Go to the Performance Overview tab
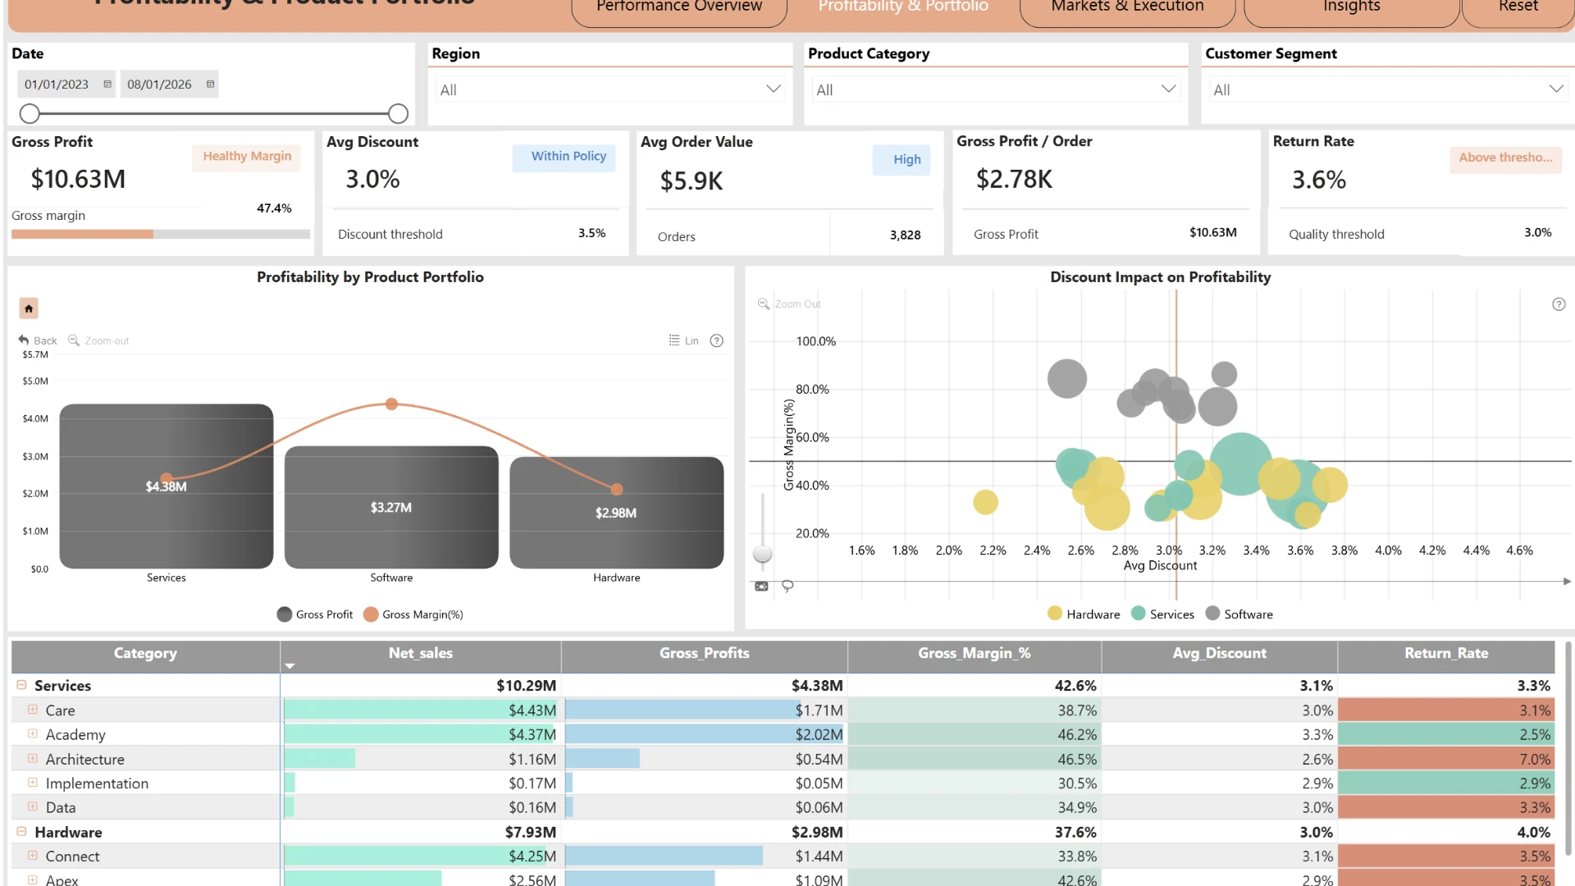The image size is (1575, 886). tap(679, 8)
